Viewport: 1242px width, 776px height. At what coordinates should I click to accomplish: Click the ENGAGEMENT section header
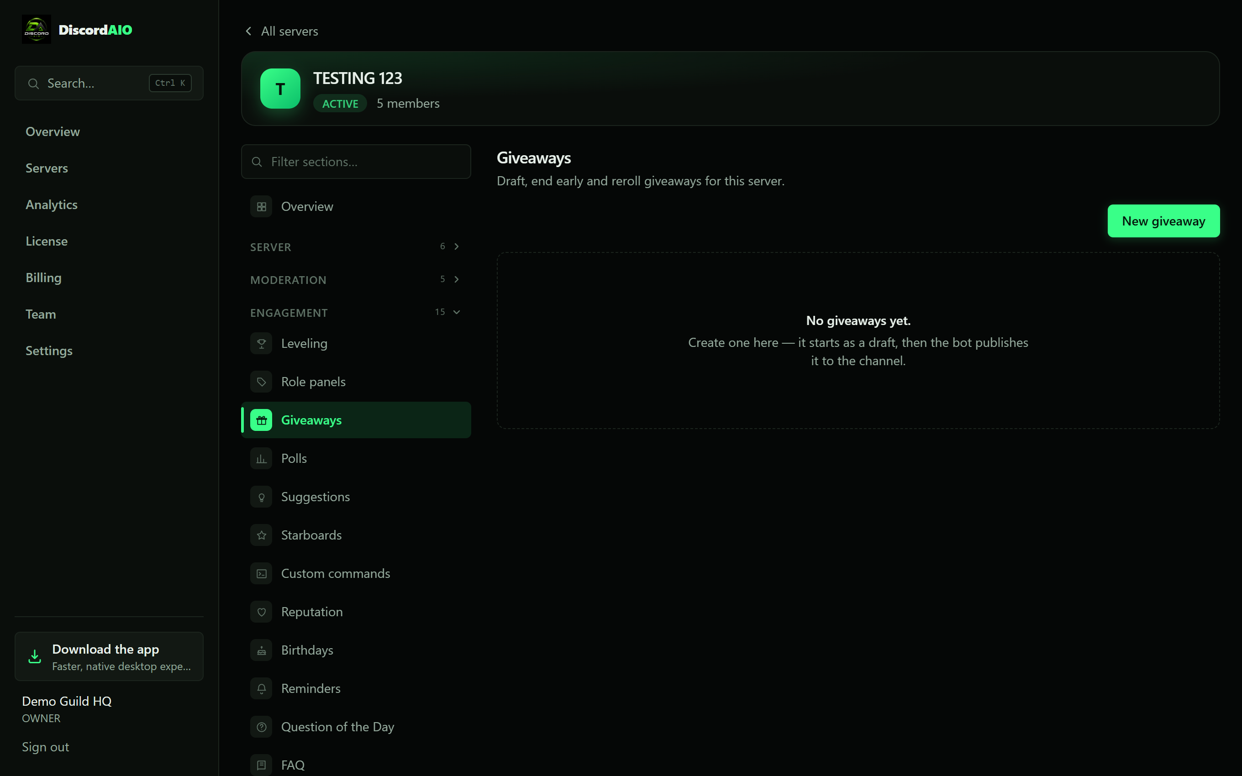356,313
